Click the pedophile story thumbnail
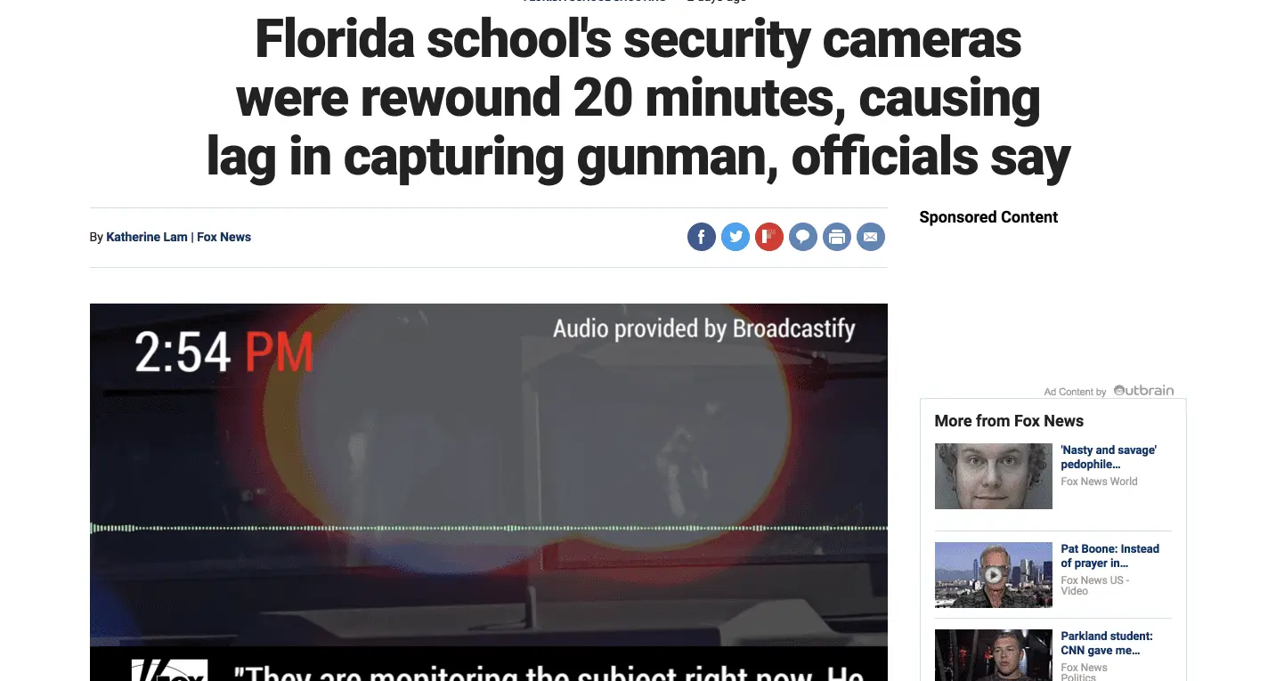This screenshot has height=681, width=1276. coord(994,476)
